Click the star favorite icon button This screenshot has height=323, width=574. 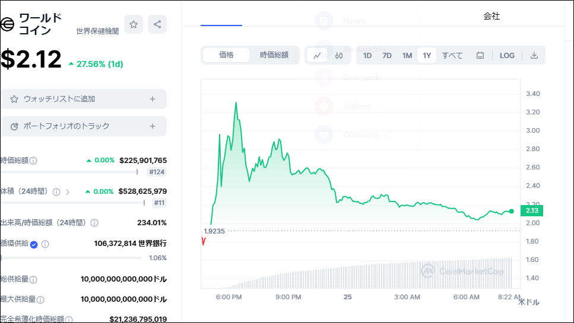point(134,24)
